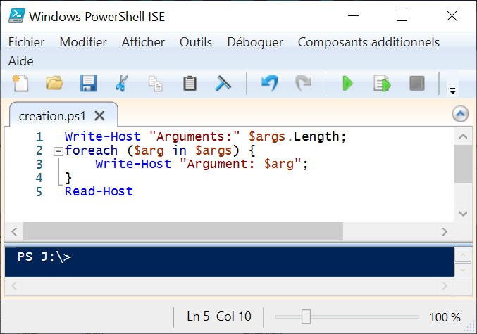Click the editor horizontal scrollbar thumb
The width and height of the screenshot is (477, 334).
click(183, 231)
